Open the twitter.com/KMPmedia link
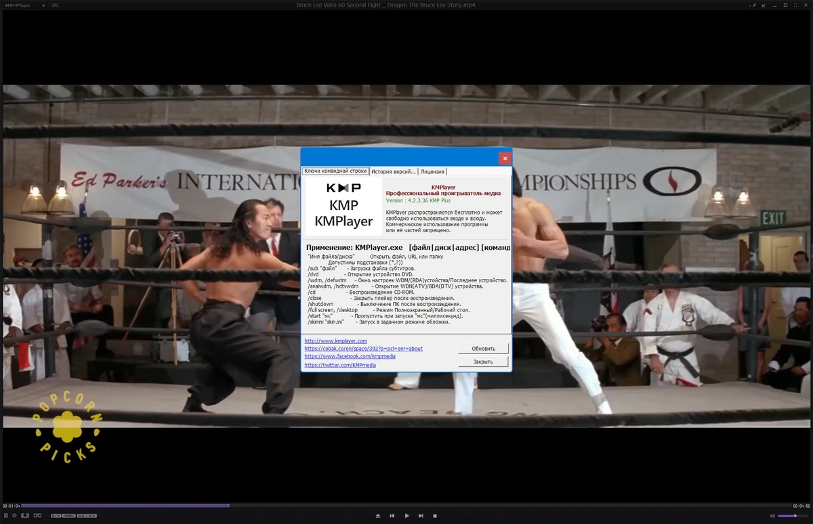This screenshot has width=813, height=524. (340, 365)
